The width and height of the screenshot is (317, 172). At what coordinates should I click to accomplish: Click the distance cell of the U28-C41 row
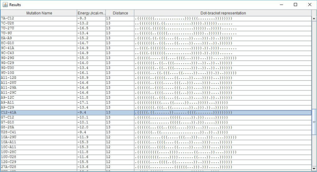coord(120,132)
